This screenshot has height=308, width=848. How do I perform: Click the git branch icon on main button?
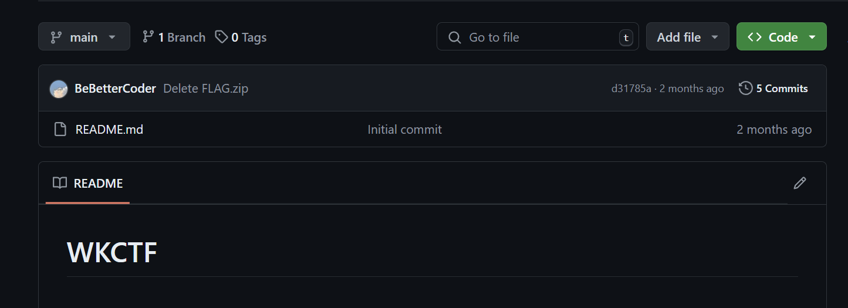[x=56, y=37]
